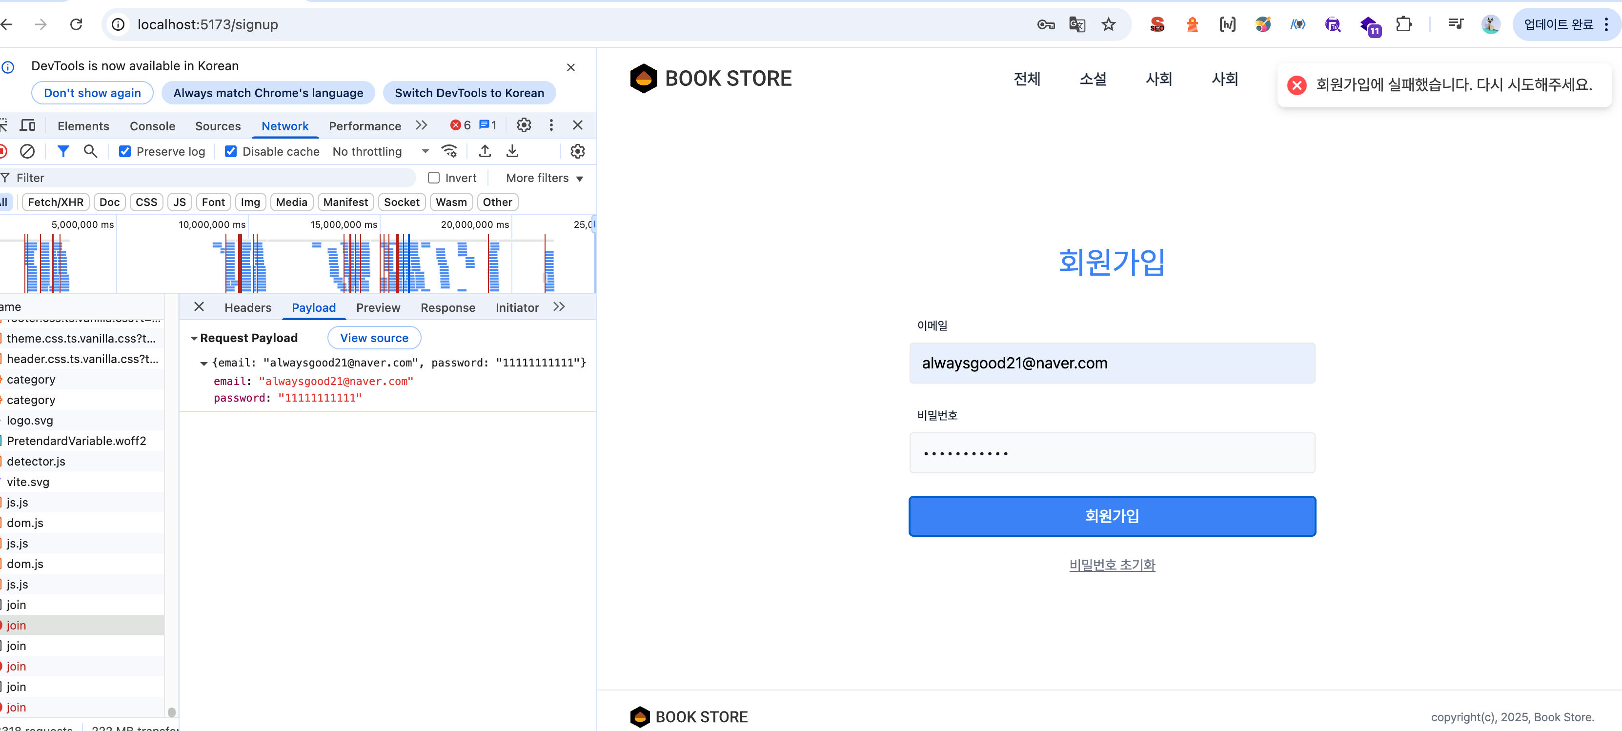Toggle the Doc filter chip

point(110,202)
